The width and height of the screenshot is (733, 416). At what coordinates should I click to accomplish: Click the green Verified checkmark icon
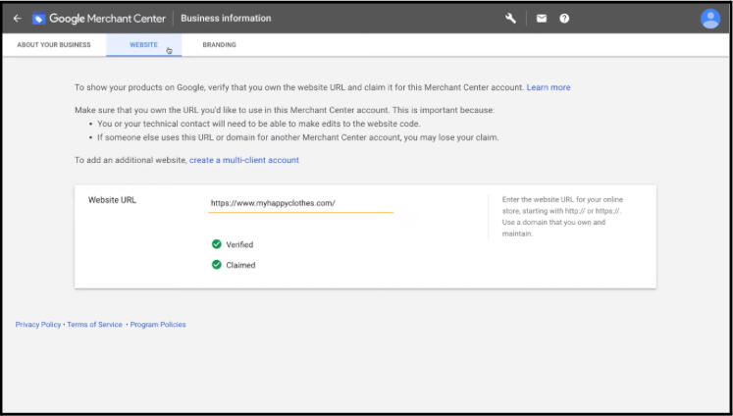[216, 244]
